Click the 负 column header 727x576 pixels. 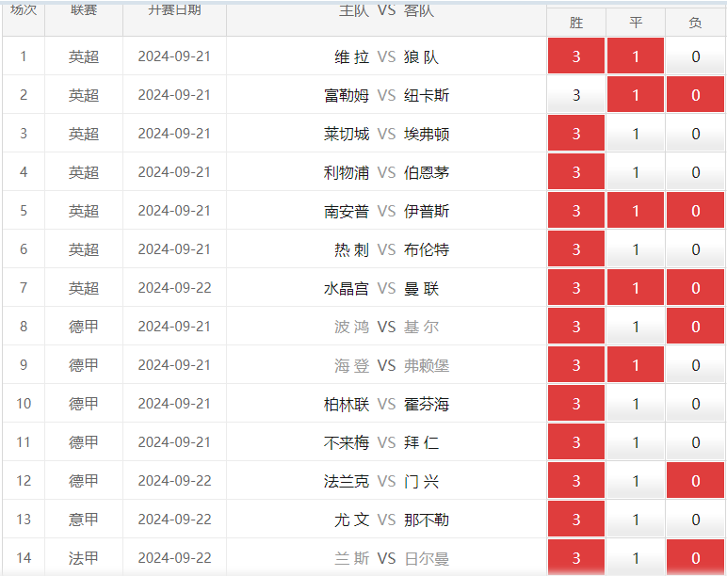coord(695,23)
